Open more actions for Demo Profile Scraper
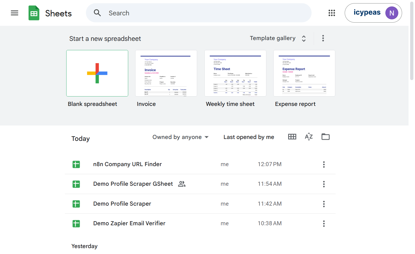415x254 pixels. 324,204
